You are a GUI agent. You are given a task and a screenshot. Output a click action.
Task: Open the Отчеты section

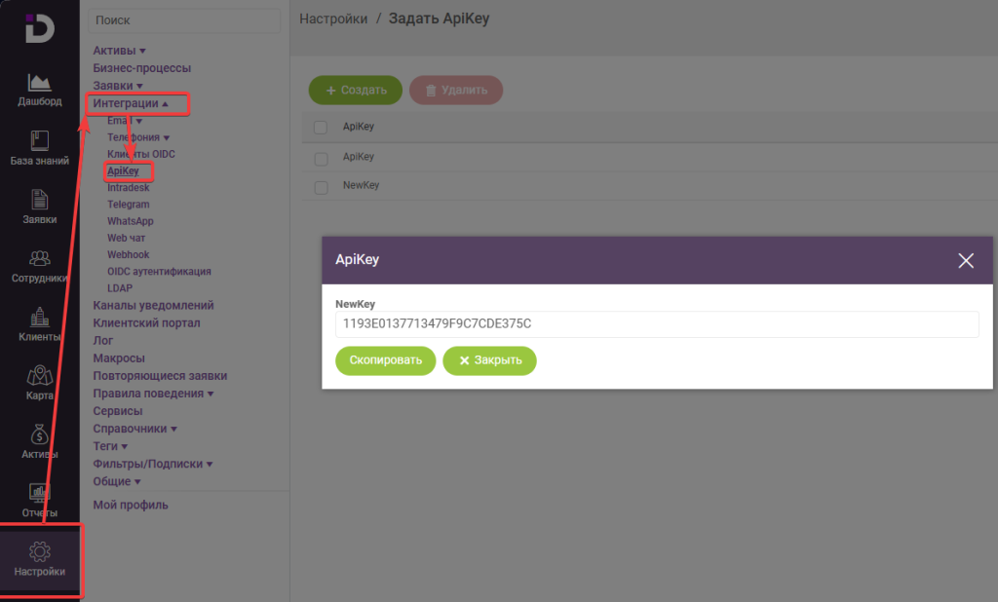(x=39, y=500)
